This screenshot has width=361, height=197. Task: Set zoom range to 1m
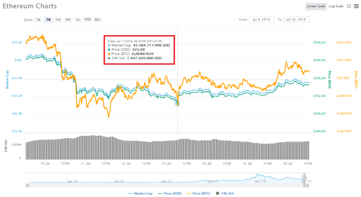[x=58, y=20]
